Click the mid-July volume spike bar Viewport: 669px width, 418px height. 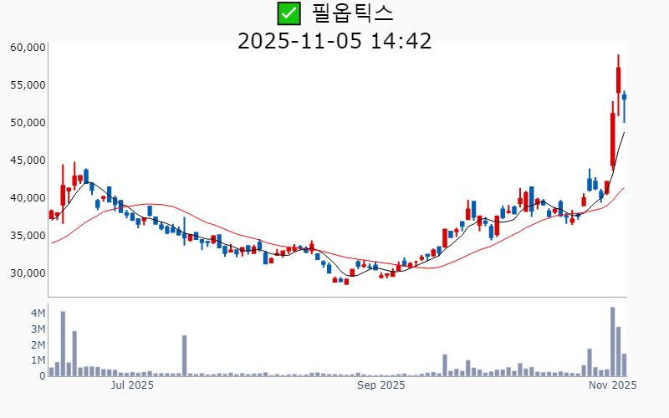click(x=184, y=356)
